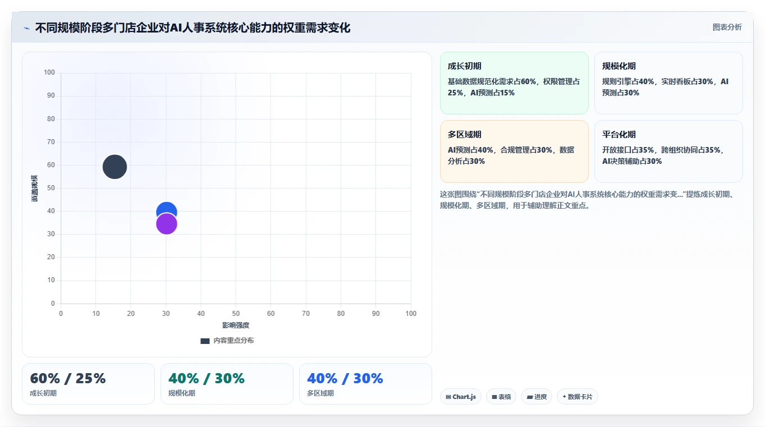Click the y-axis tick label 100
765x427 pixels.
pos(49,72)
